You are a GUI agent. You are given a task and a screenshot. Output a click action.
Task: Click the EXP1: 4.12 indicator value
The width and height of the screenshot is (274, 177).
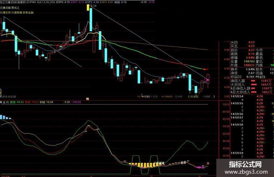[78, 2]
